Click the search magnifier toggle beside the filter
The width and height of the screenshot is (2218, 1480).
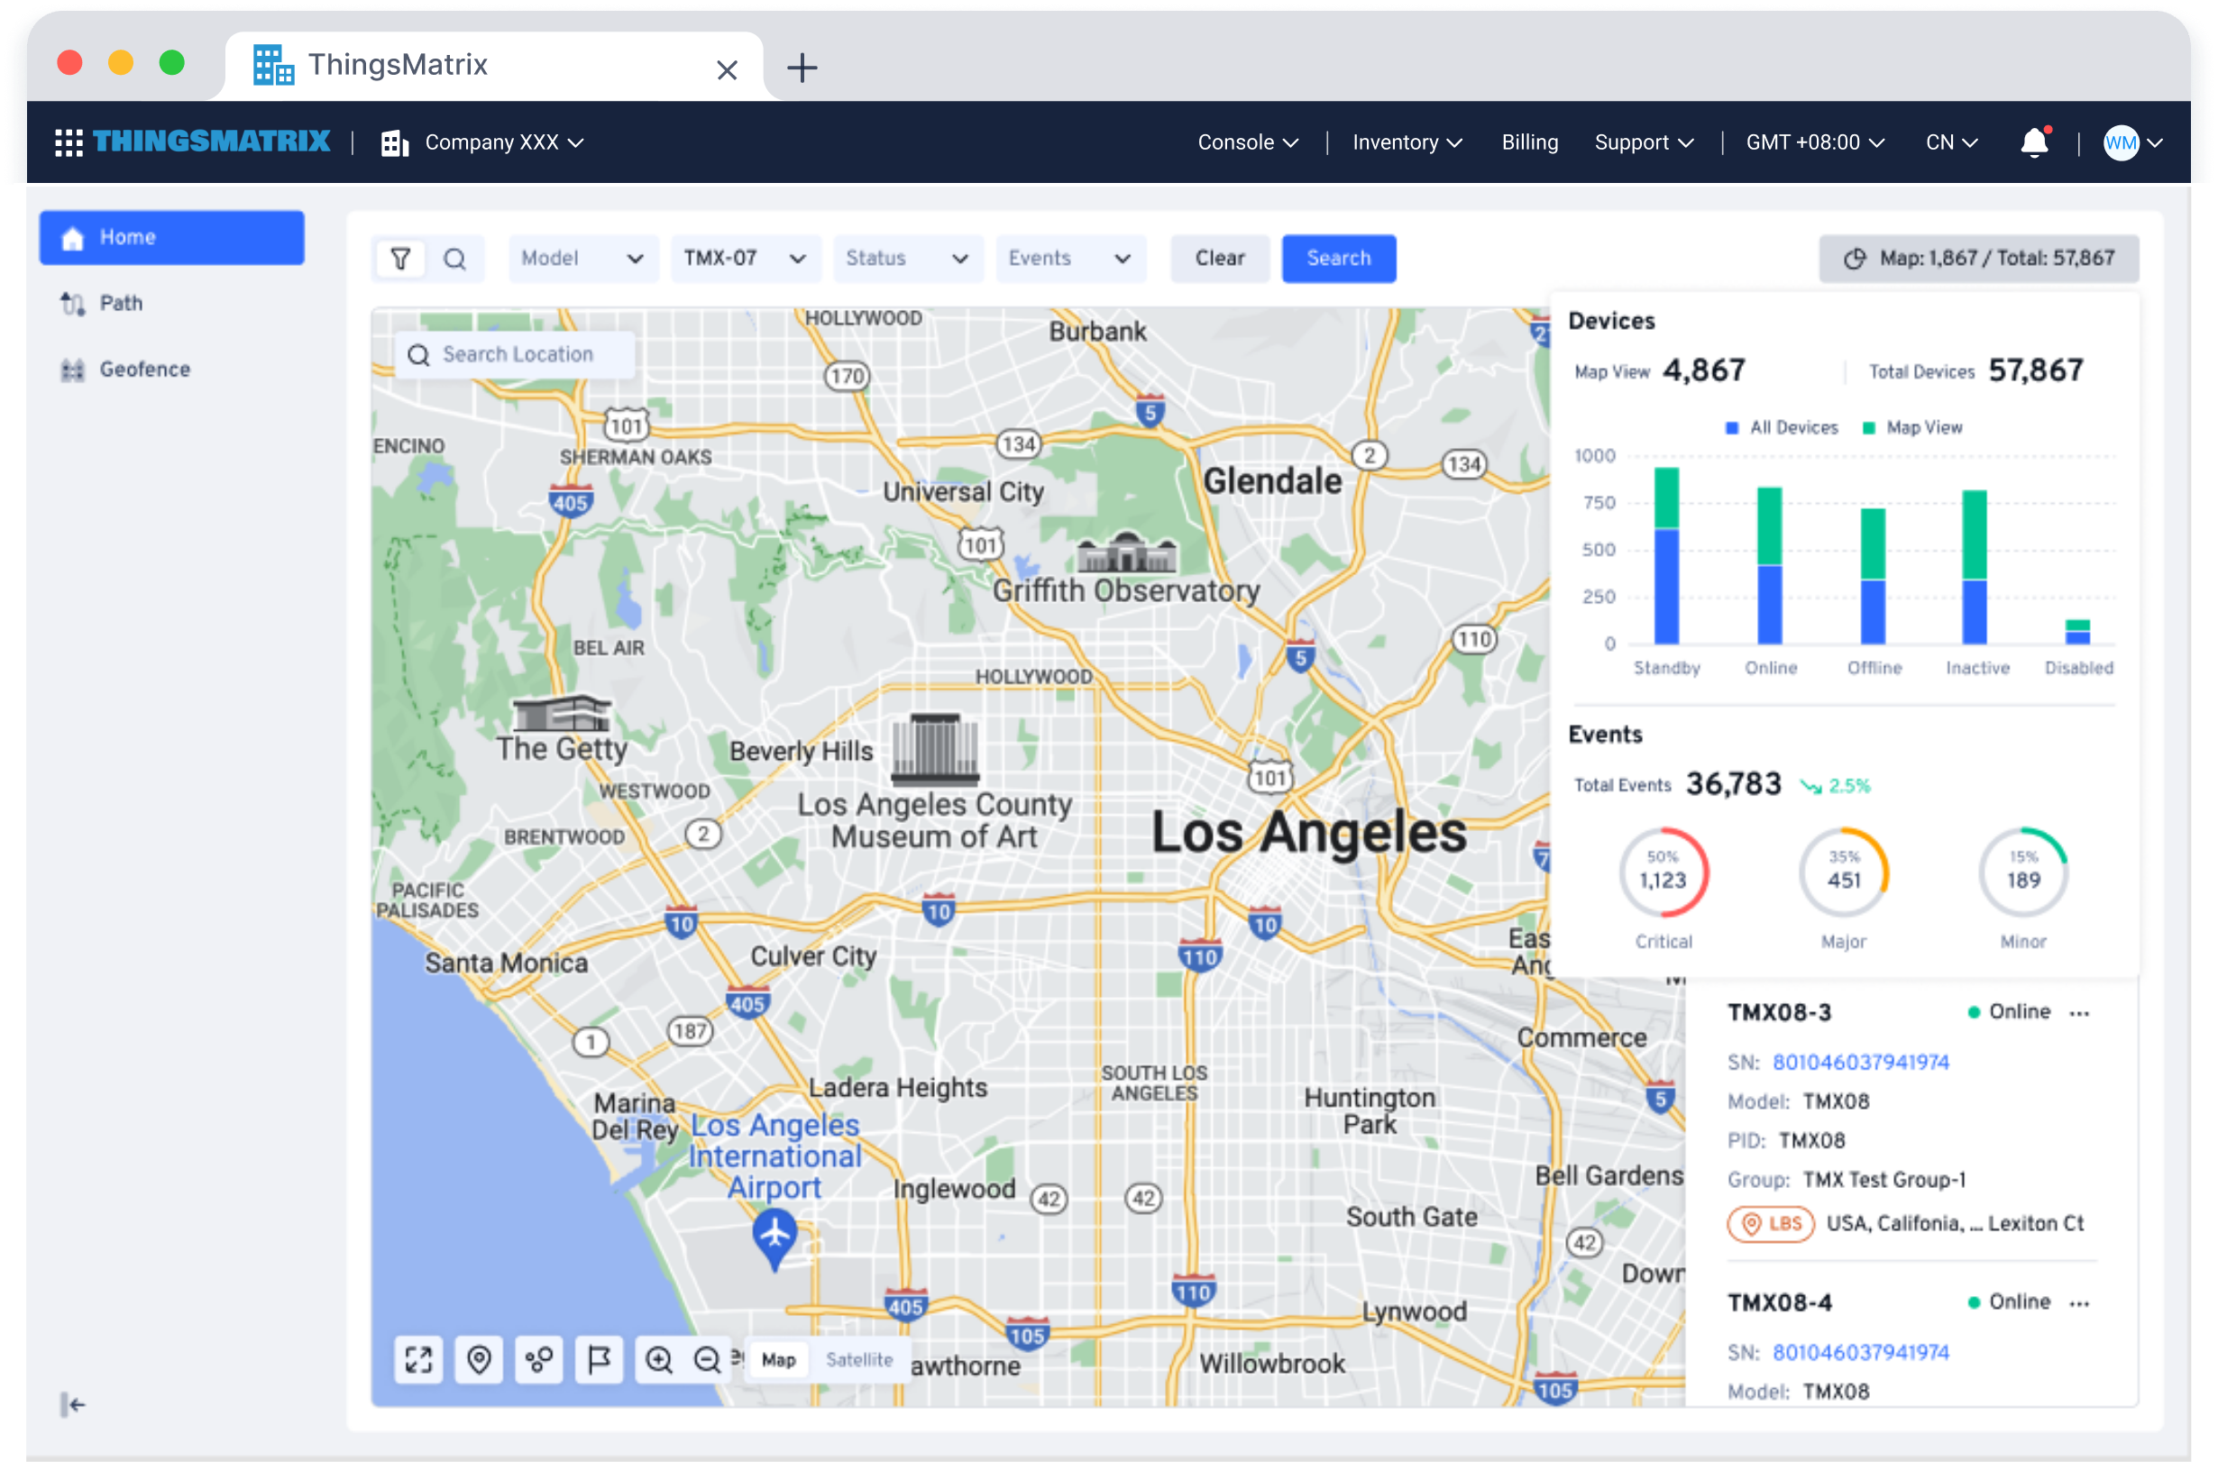point(455,259)
